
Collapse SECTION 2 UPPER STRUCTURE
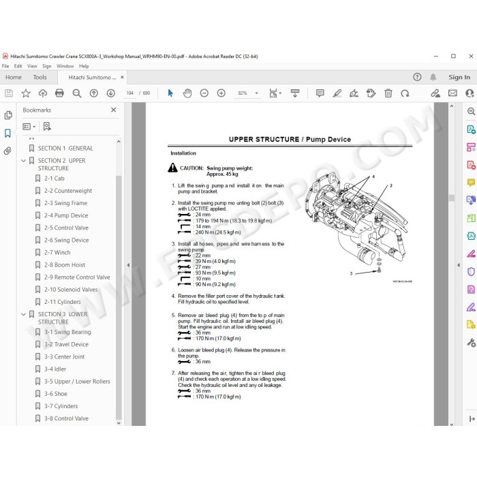point(23,161)
